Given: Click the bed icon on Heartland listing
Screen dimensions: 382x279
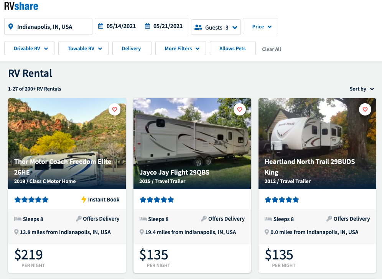Looking at the screenshot, I should coord(268,219).
